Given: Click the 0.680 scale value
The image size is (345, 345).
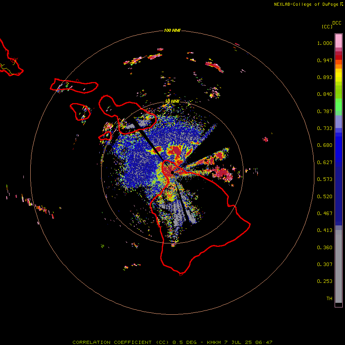Looking at the screenshot, I should [x=325, y=145].
